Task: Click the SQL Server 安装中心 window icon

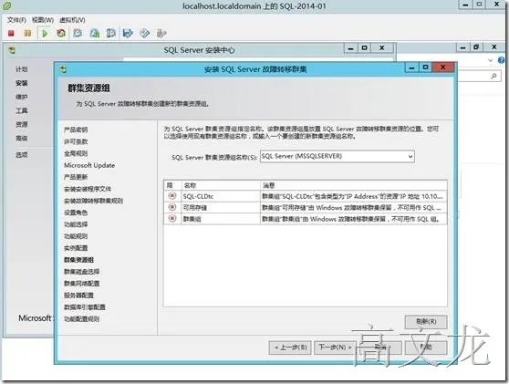Action: 12,50
